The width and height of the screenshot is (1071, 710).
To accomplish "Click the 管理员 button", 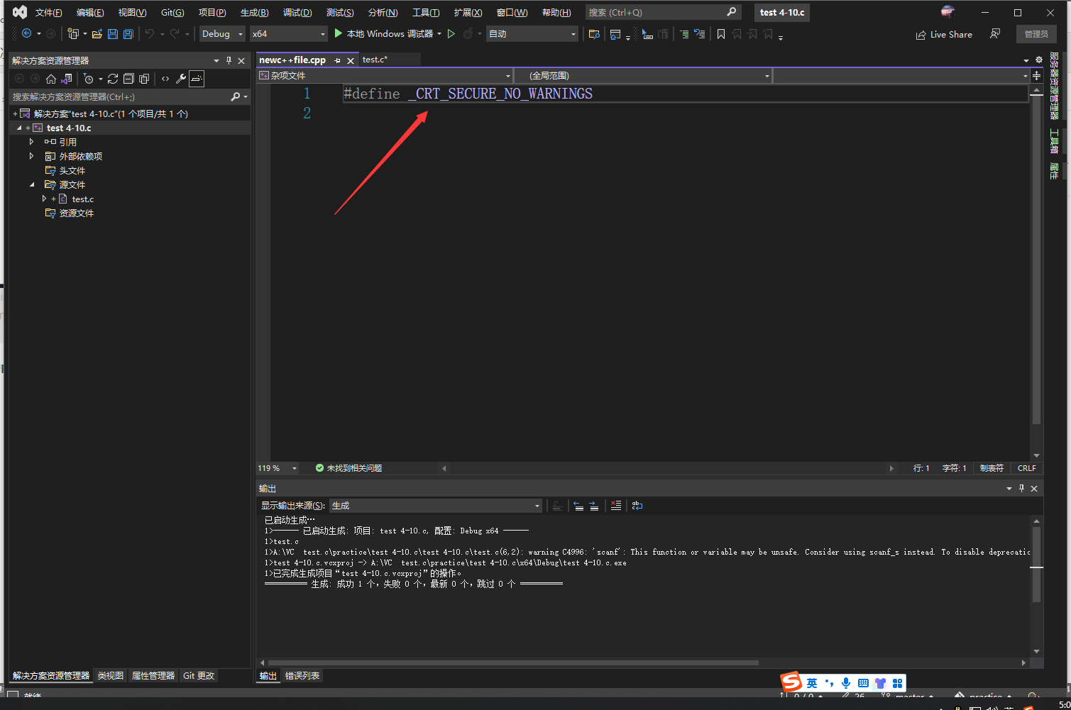I will click(x=1036, y=34).
